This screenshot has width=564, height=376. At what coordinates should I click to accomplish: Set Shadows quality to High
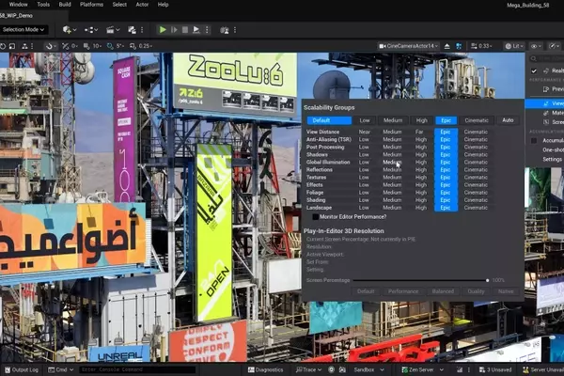[421, 155]
